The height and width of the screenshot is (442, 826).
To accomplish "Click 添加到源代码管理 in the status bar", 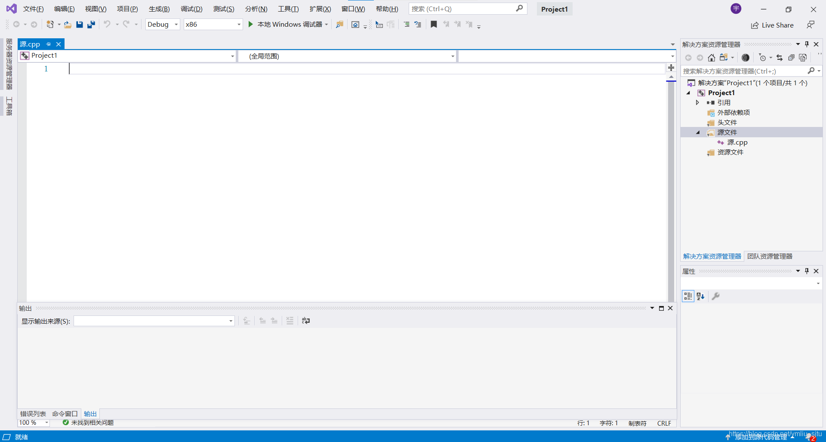I will pyautogui.click(x=761, y=437).
